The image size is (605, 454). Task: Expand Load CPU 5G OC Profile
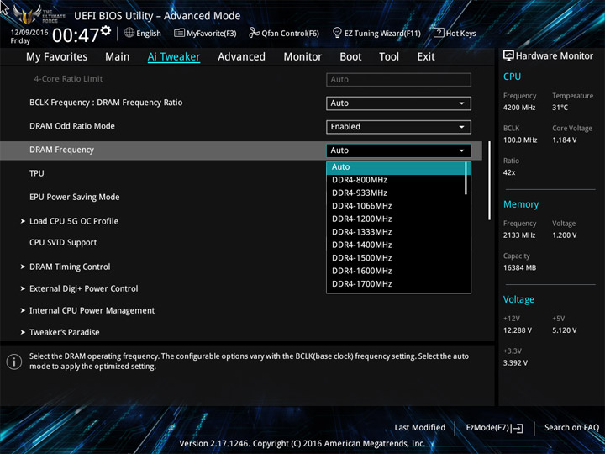click(x=74, y=221)
